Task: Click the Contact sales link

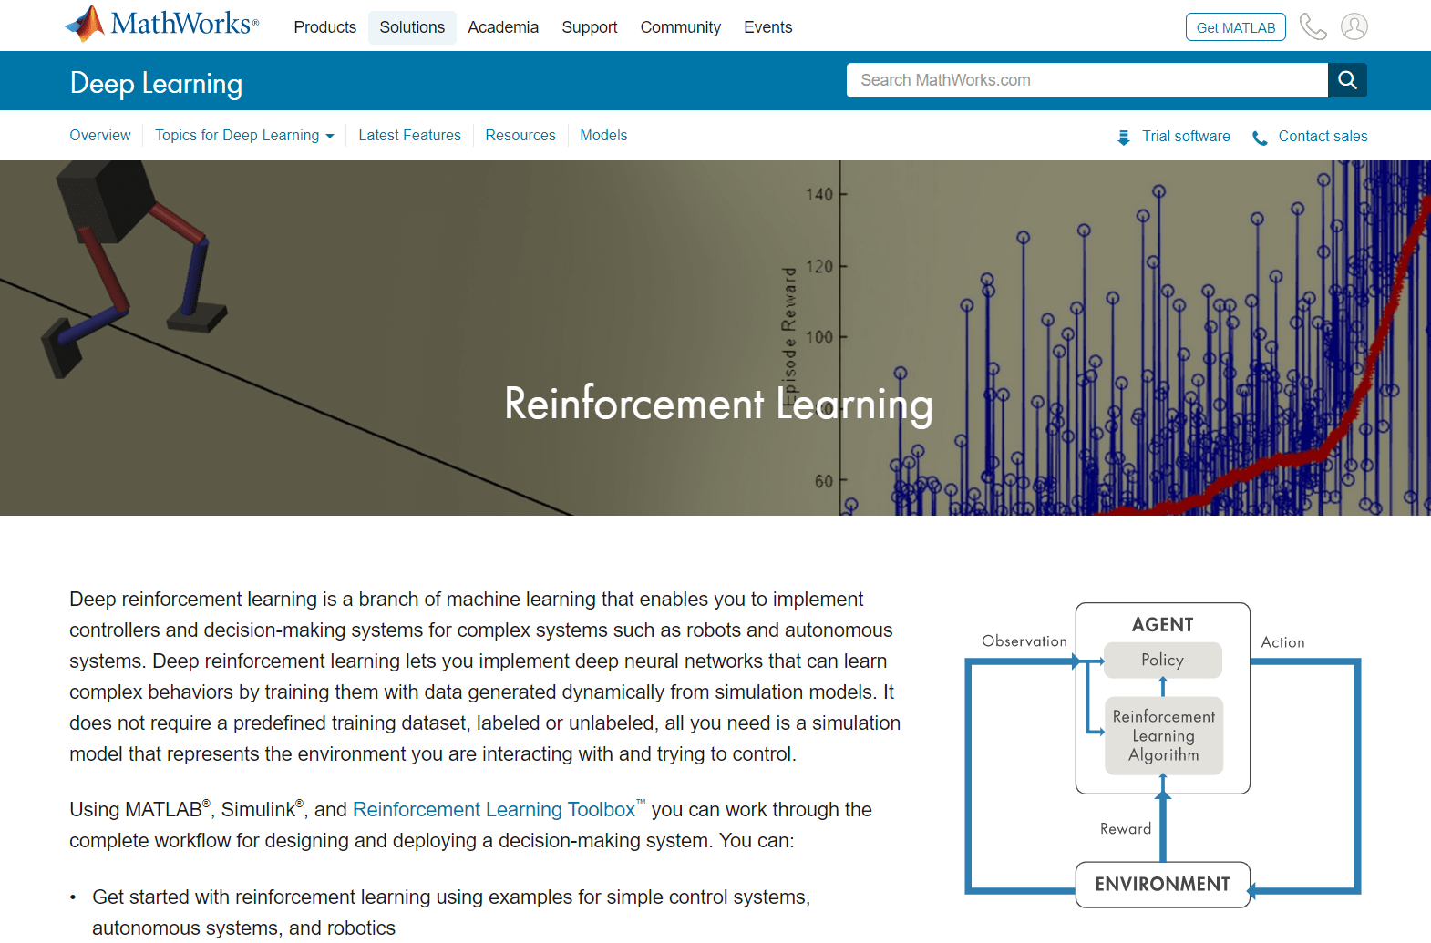Action: (1323, 136)
